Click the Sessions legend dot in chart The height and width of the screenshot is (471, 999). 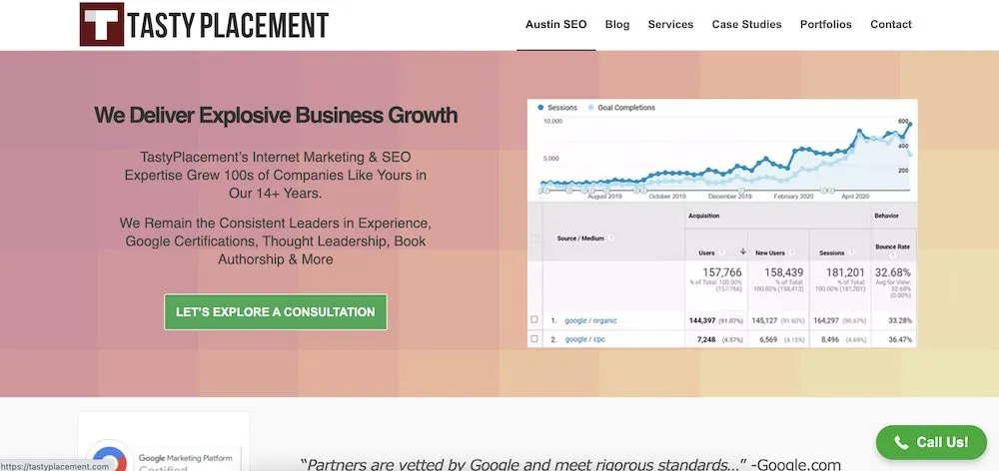click(541, 107)
